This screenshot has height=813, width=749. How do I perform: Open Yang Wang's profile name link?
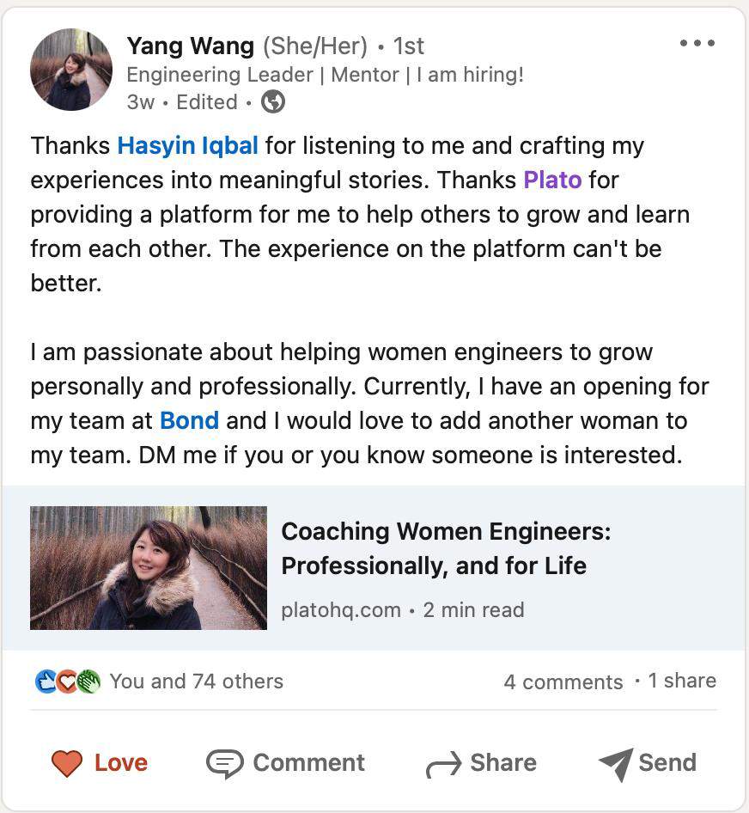point(190,46)
